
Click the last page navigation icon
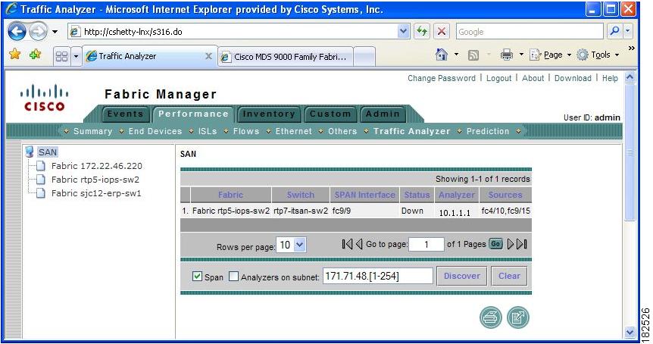click(522, 244)
